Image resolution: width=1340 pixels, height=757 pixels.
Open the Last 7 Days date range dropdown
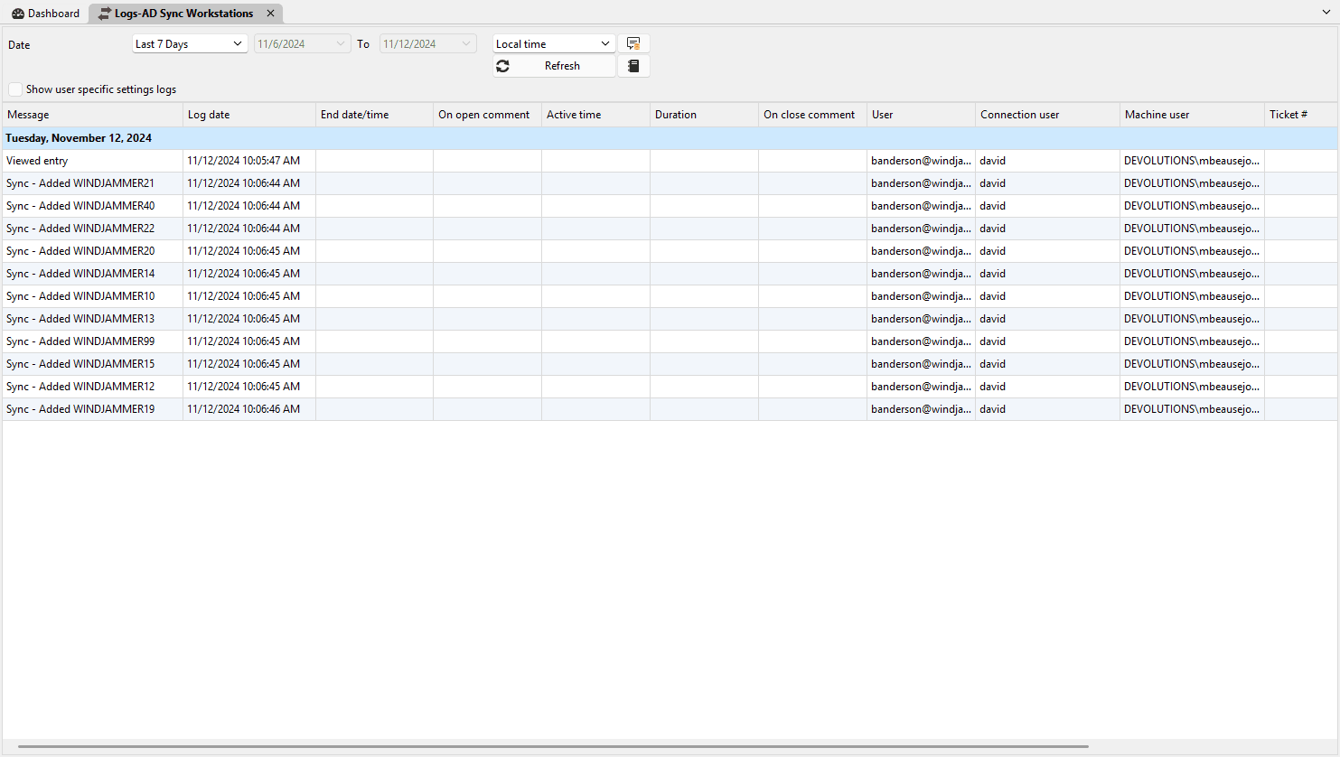[x=190, y=43]
